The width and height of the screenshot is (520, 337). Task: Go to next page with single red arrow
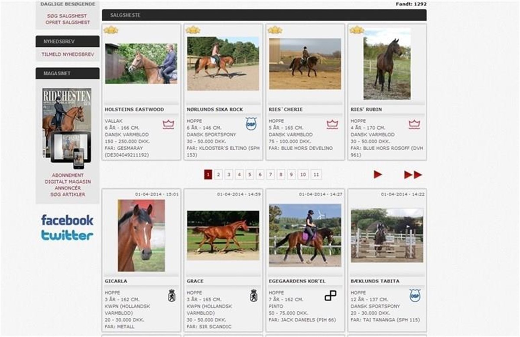[x=378, y=175]
